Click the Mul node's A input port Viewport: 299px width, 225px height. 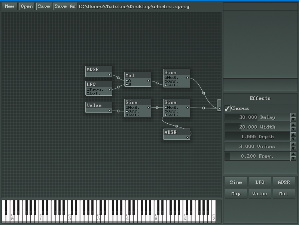[x=127, y=81]
